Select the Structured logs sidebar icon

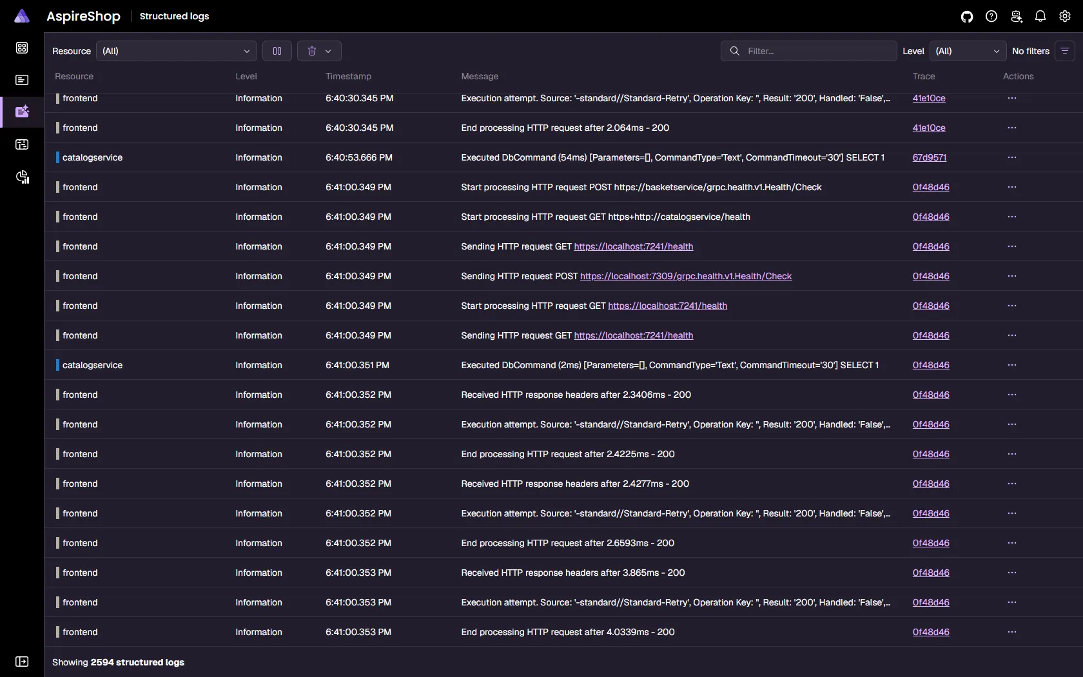pyautogui.click(x=22, y=112)
